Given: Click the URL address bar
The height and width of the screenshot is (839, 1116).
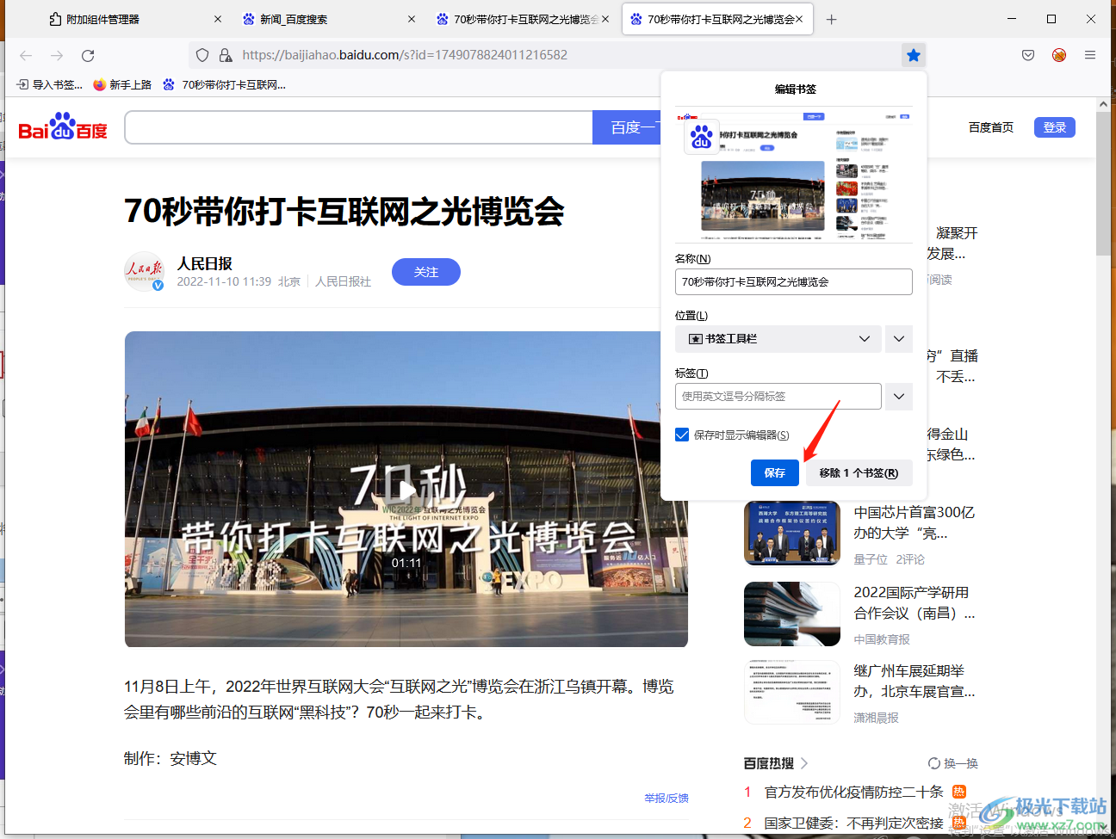Looking at the screenshot, I should point(544,55).
